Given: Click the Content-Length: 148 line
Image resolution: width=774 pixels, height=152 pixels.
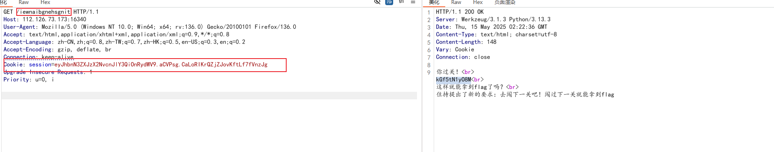Looking at the screenshot, I should (x=466, y=42).
